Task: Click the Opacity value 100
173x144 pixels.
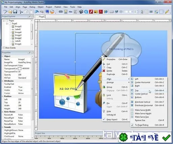Action: pyautogui.click(x=20, y=75)
